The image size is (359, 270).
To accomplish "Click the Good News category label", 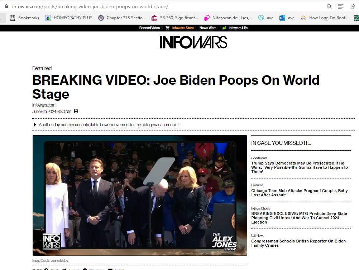I will tap(259, 158).
